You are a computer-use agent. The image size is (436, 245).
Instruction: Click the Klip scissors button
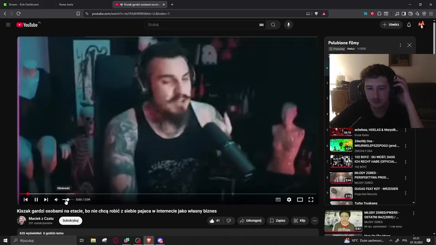(x=299, y=220)
